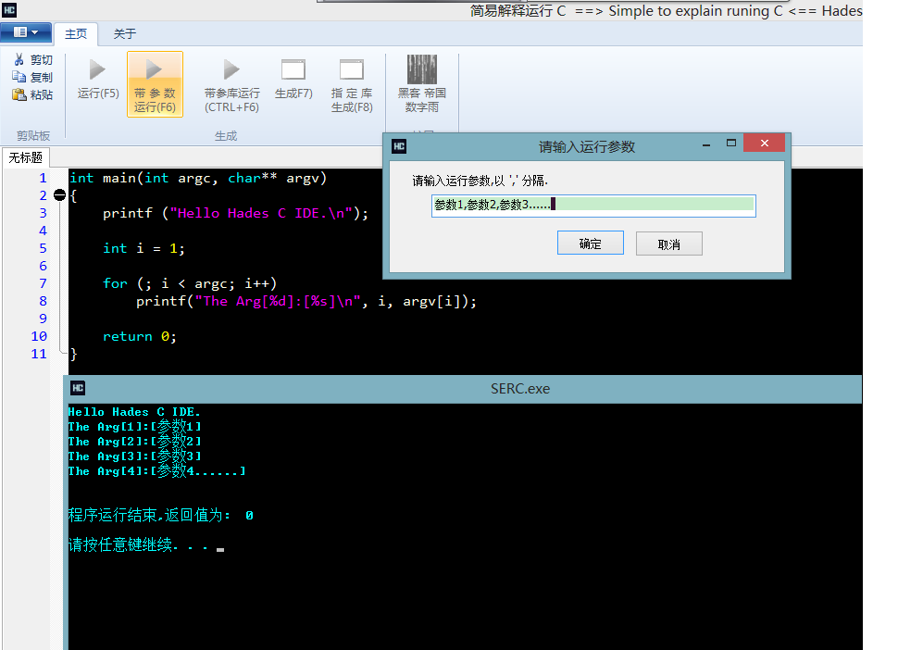Launch the 黑客帝国数字雨 matrix rain effect

click(x=422, y=70)
